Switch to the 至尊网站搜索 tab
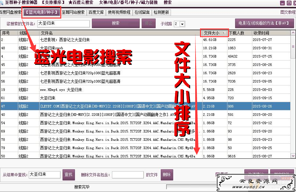The height and width of the screenshot is (192, 296). click(x=73, y=12)
